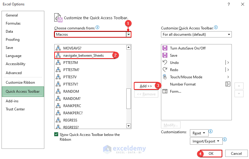Image resolution: width=249 pixels, height=159 pixels.
Task: Click info icon beside Customize Quick Access Toolbar
Action: [216, 28]
